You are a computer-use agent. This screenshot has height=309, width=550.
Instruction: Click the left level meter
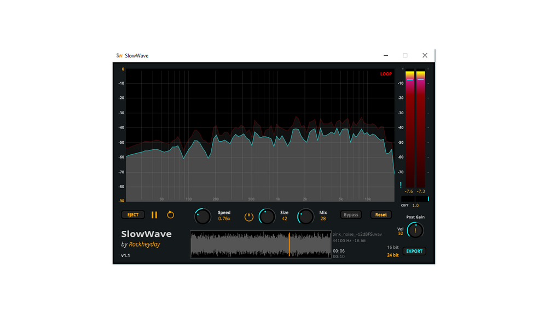pos(410,129)
